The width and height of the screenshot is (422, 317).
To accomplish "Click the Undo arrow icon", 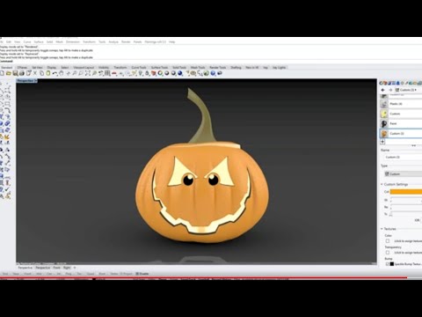I will coord(55,73).
